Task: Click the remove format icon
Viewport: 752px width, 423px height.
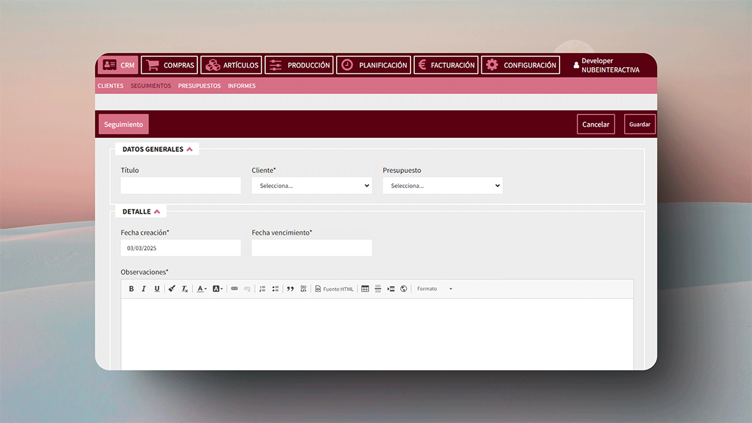Action: pyautogui.click(x=185, y=289)
